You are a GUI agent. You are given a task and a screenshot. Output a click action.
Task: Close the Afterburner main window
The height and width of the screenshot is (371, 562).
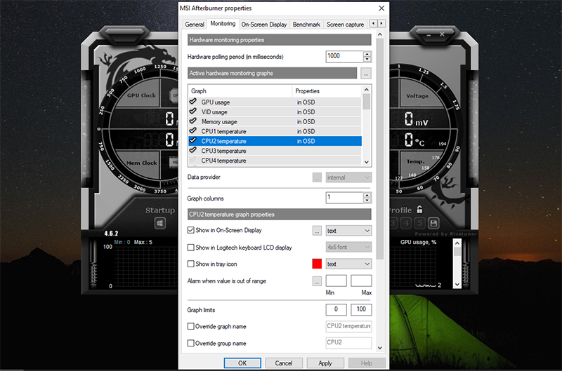tap(443, 34)
